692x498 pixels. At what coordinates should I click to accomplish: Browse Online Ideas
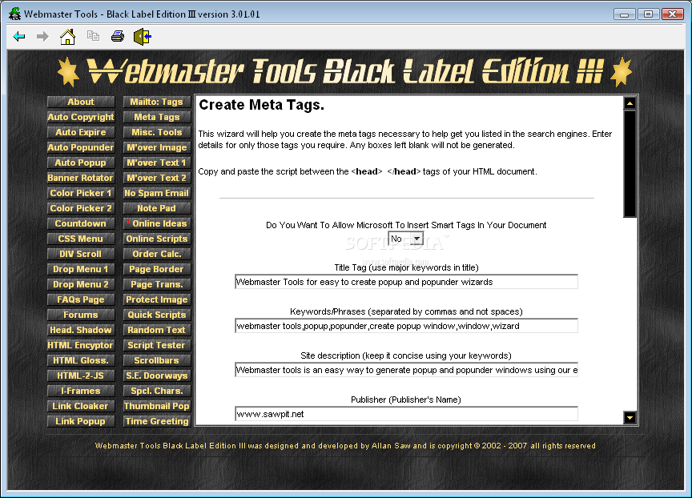coord(157,223)
